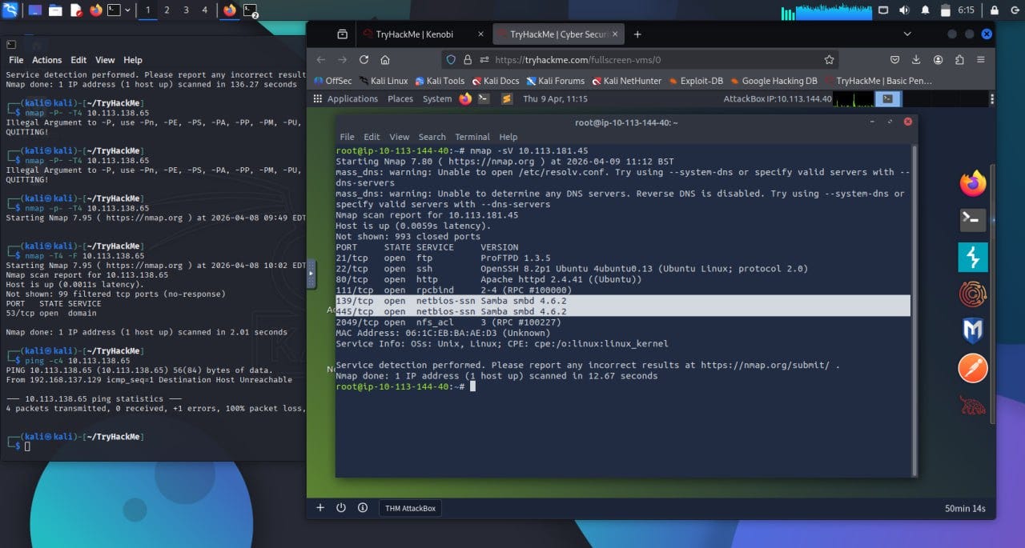Click the info icon in the AttackBox toolbar
Screen dimensions: 1025x548
pyautogui.click(x=363, y=508)
